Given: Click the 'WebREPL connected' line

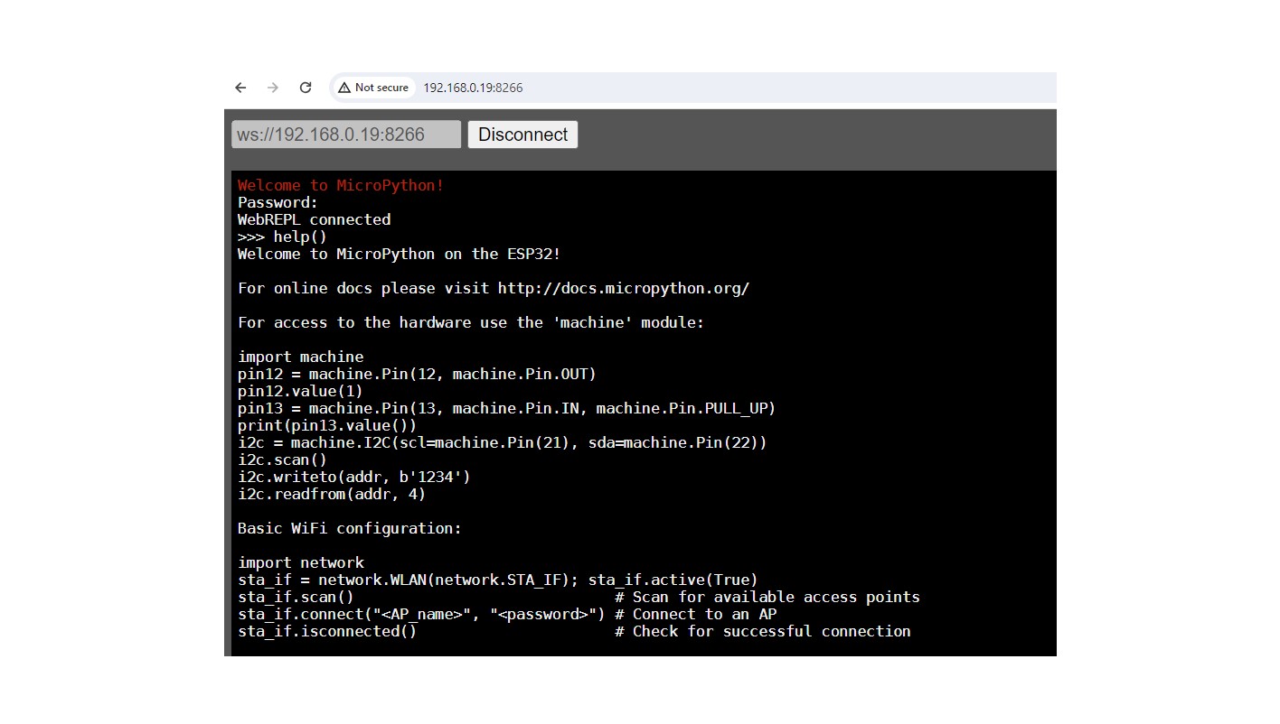Looking at the screenshot, I should (x=314, y=219).
